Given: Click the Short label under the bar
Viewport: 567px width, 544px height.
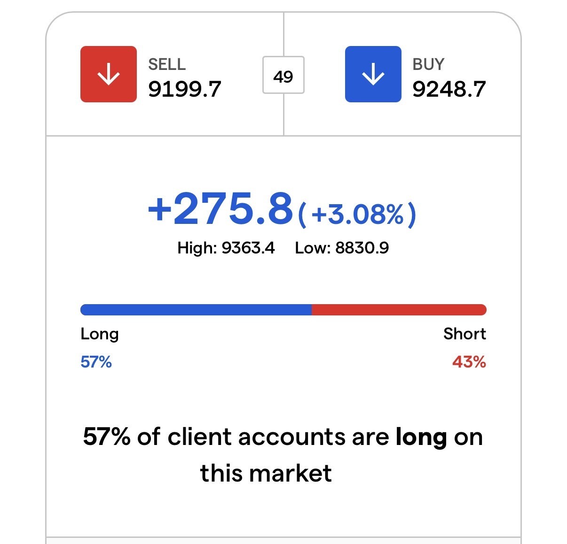Looking at the screenshot, I should tap(465, 334).
